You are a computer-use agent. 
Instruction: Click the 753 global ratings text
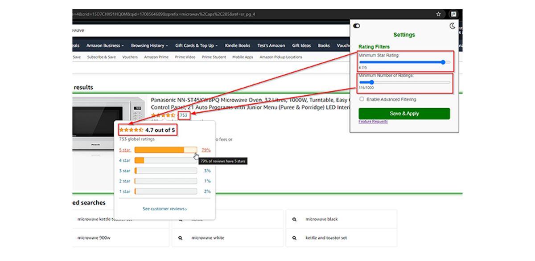tap(137, 139)
